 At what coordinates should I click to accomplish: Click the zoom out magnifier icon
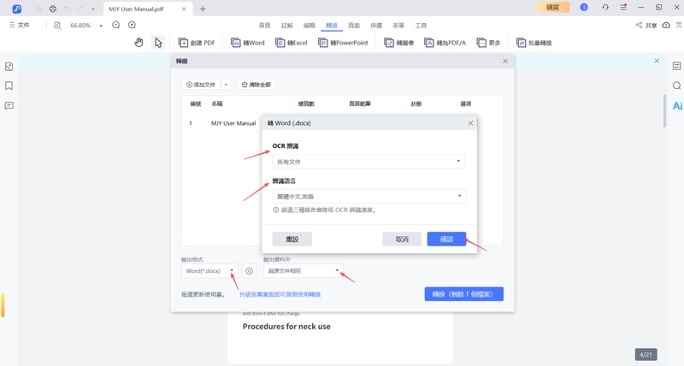pos(116,26)
